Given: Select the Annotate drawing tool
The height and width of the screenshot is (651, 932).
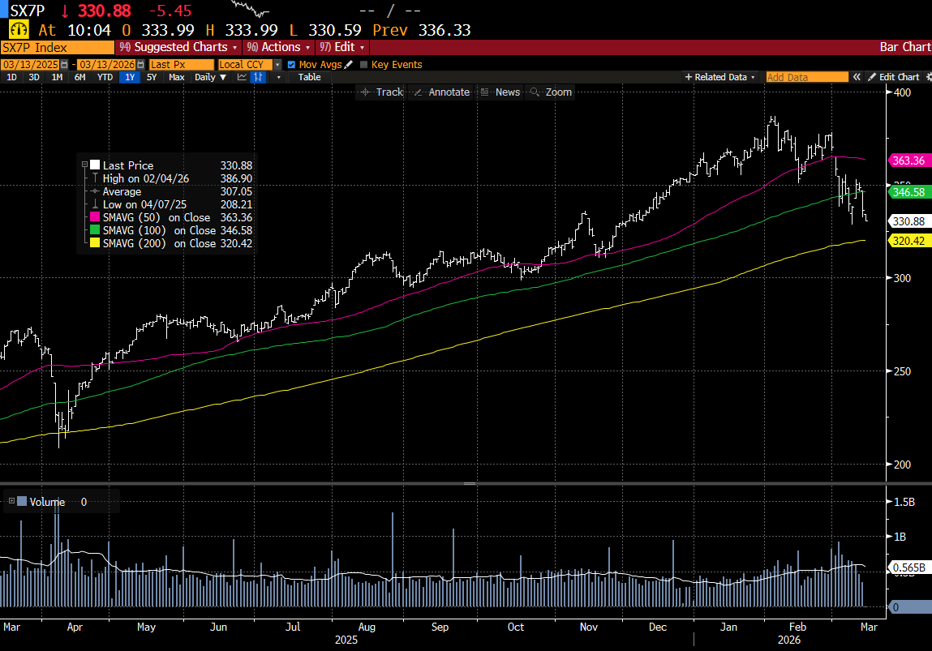Looking at the screenshot, I should pos(442,92).
